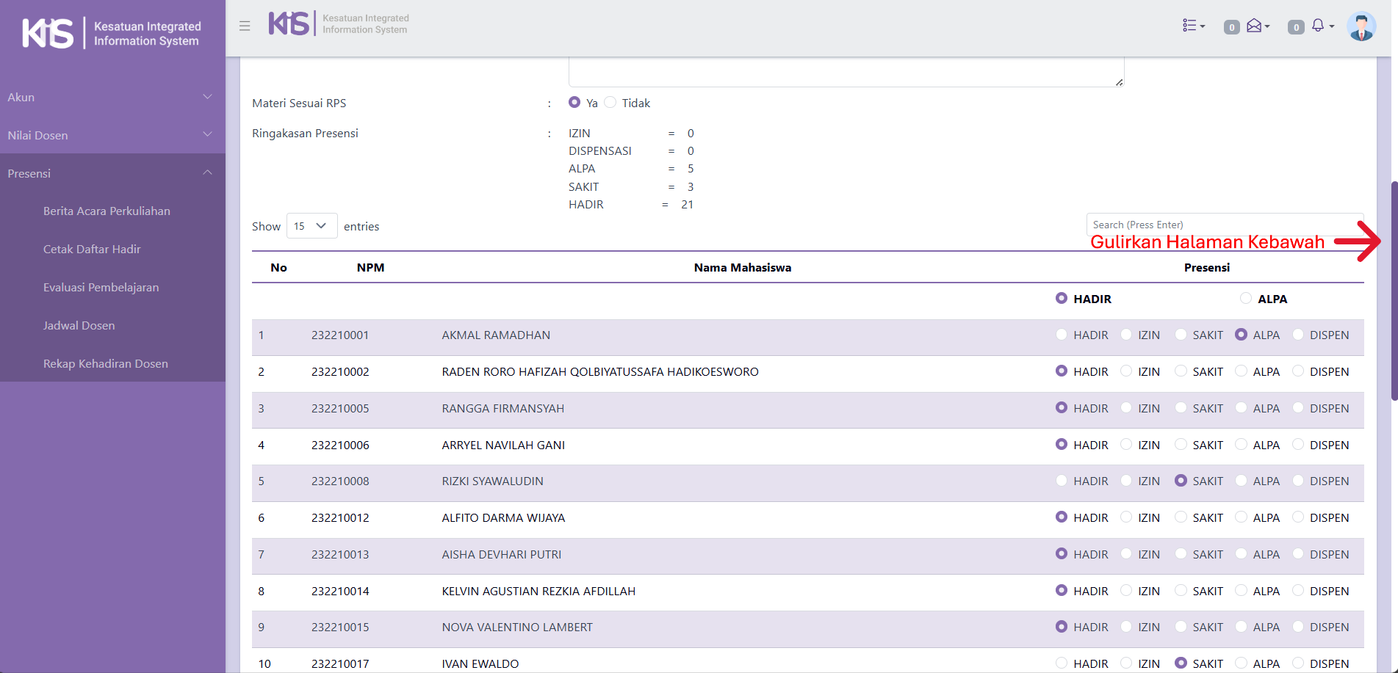Set Rizki Syawaludin to IZIN
1398x673 pixels.
1126,481
